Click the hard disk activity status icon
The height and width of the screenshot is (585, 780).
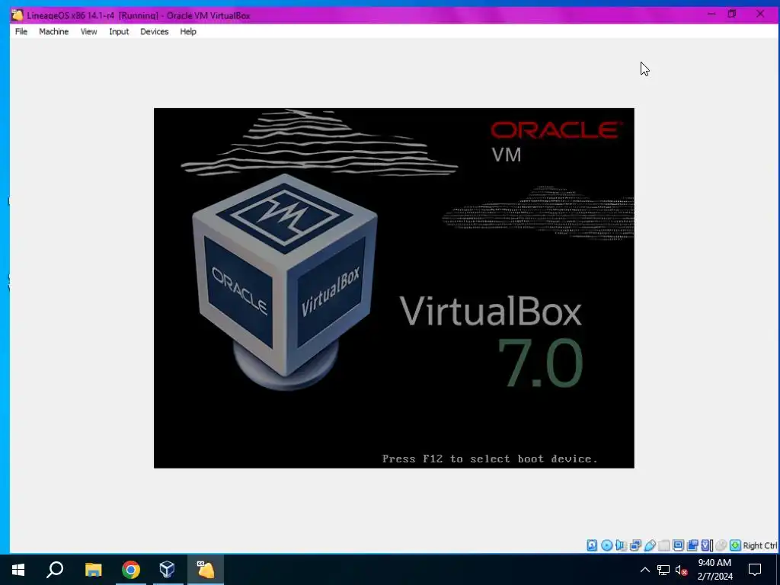click(x=592, y=545)
